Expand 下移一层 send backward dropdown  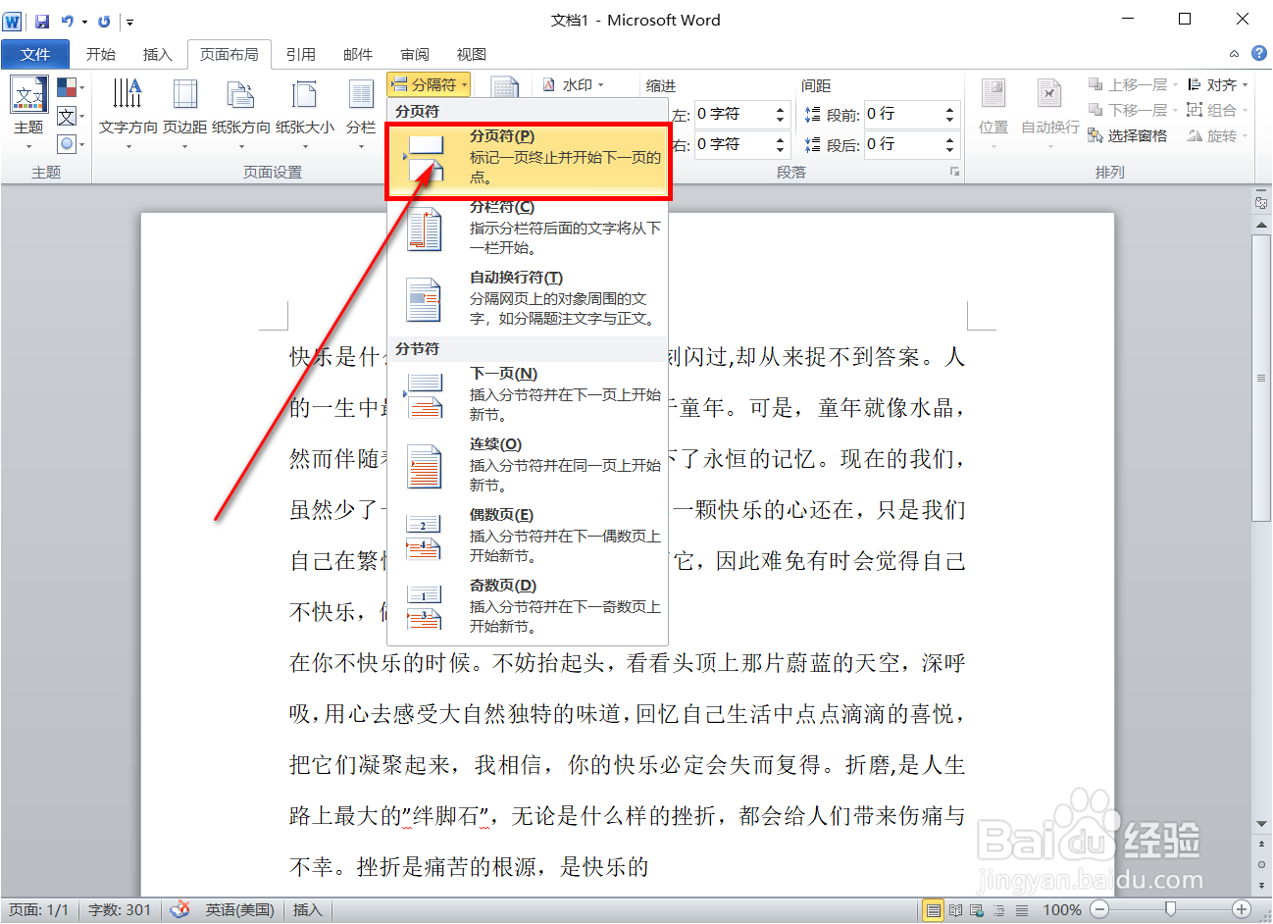(x=1175, y=110)
